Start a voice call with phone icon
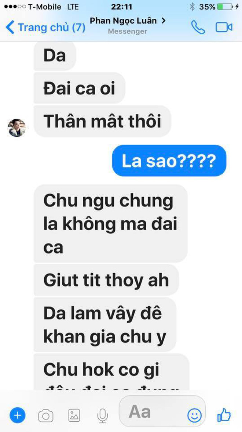Image resolution: width=242 pixels, height=432 pixels. point(198,27)
